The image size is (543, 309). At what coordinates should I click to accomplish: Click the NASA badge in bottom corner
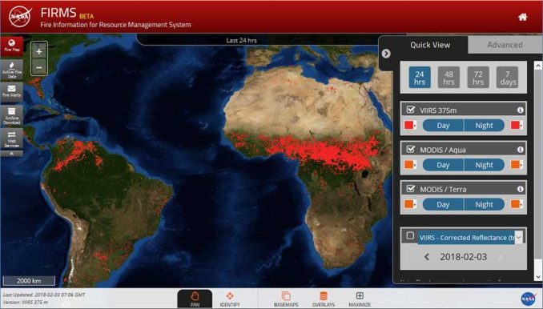tap(529, 299)
